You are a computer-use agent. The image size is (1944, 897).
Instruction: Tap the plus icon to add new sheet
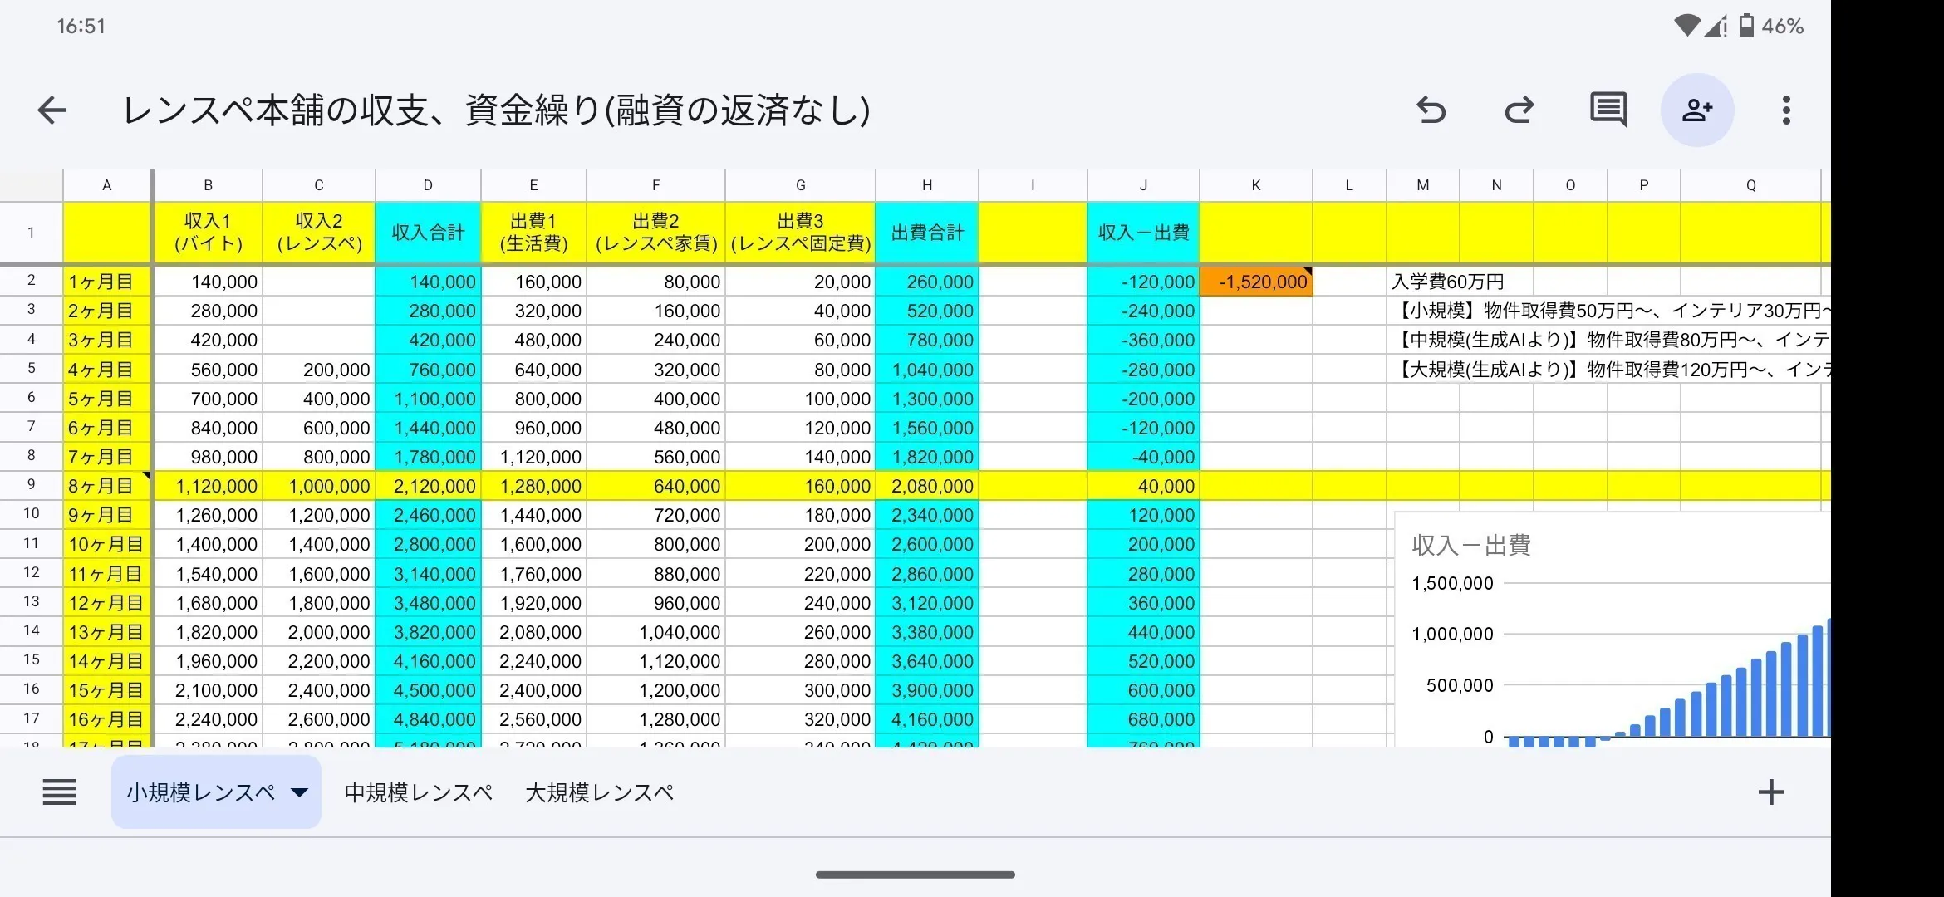point(1771,792)
